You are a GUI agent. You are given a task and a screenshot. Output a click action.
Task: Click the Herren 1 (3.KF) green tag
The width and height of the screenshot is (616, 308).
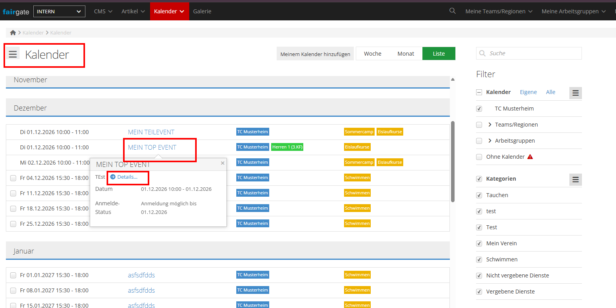click(x=287, y=147)
